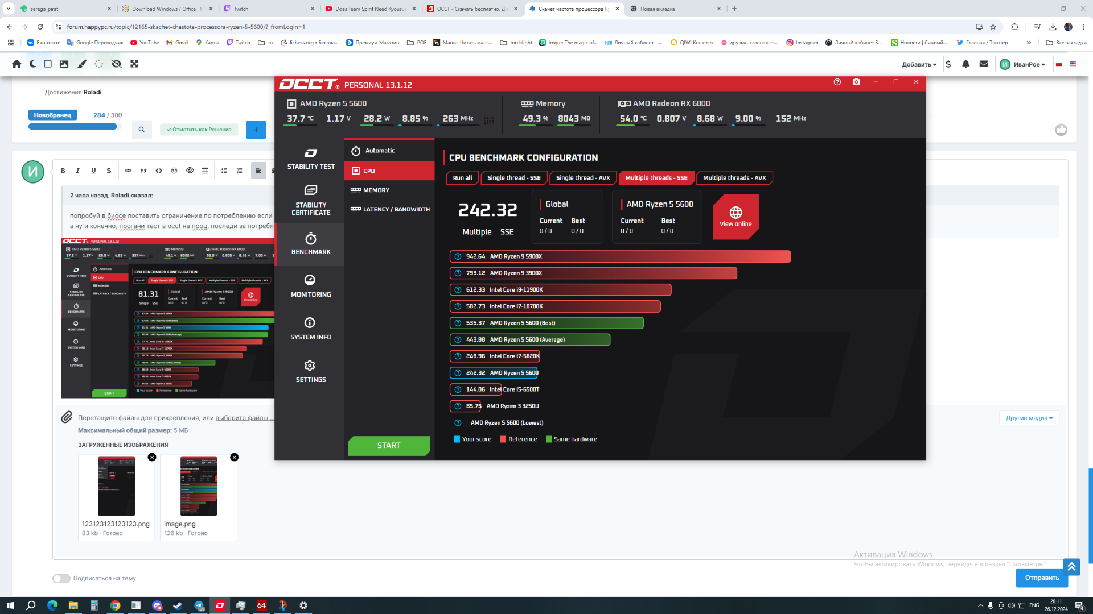This screenshot has height=614, width=1093.
Task: Insert quote with editor quote icon
Action: (143, 171)
